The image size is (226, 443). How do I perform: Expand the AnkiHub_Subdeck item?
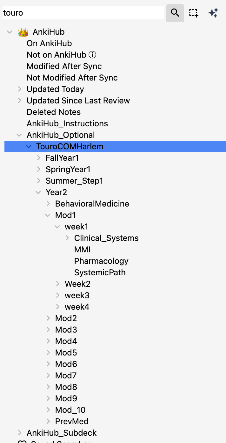point(19,433)
